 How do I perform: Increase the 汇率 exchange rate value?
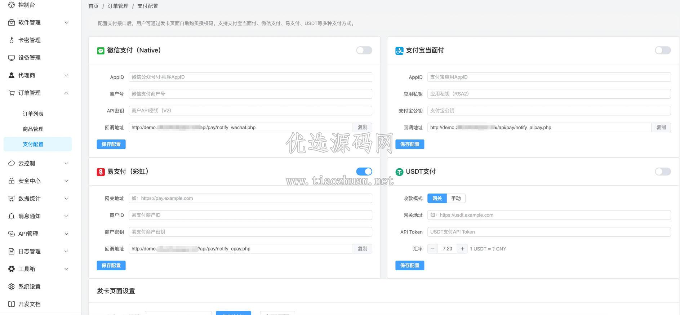pyautogui.click(x=462, y=249)
